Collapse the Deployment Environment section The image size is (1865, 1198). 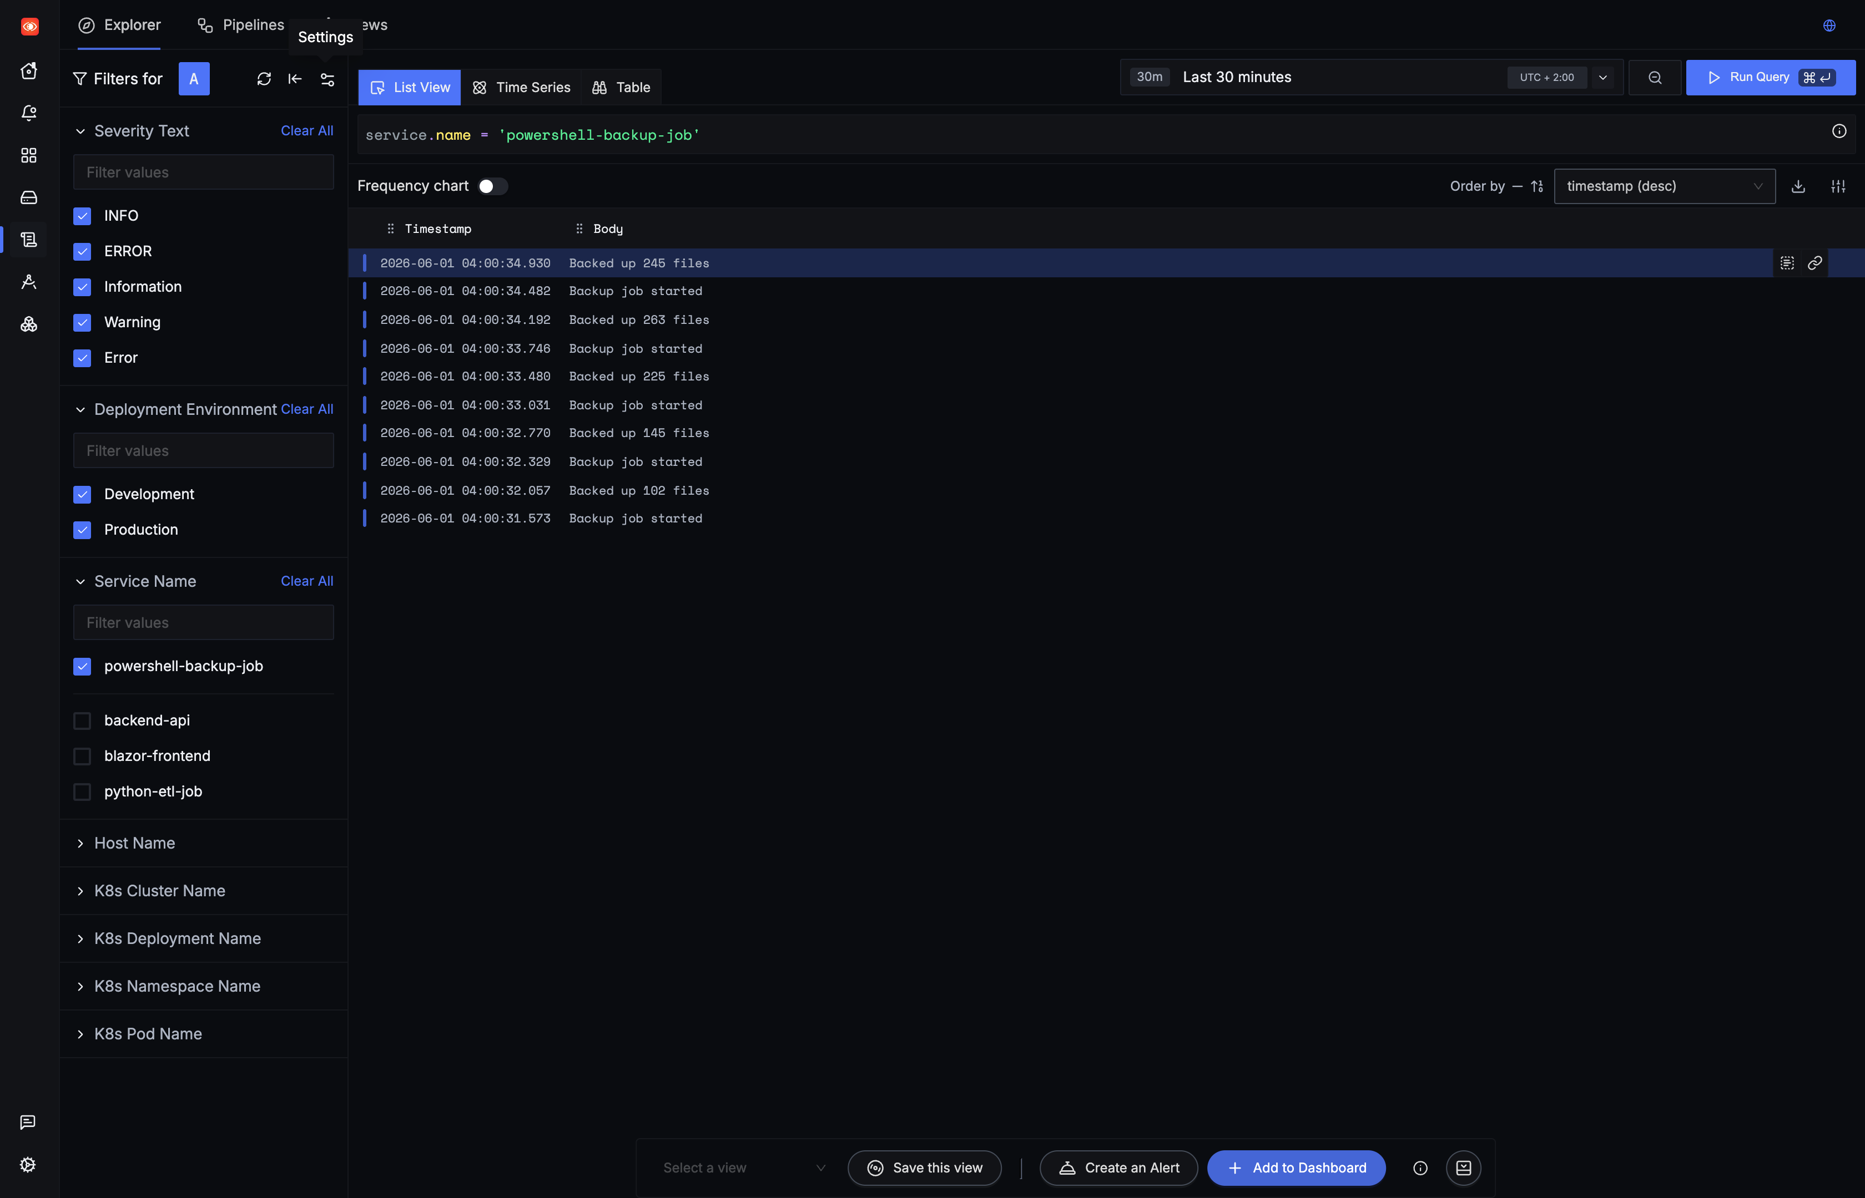tap(80, 410)
